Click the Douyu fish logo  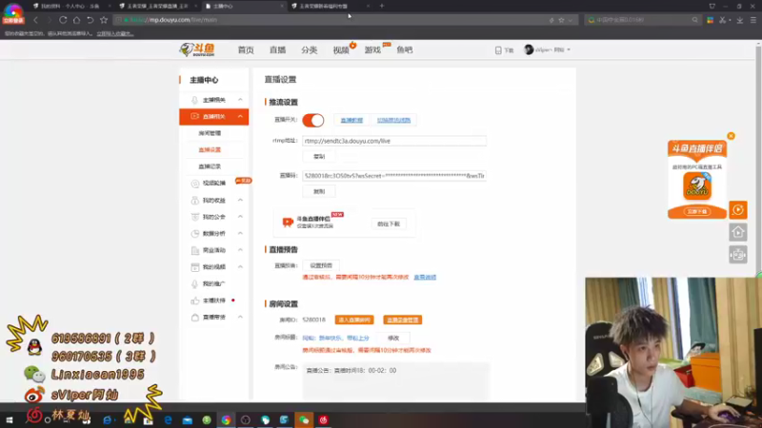[x=197, y=49]
